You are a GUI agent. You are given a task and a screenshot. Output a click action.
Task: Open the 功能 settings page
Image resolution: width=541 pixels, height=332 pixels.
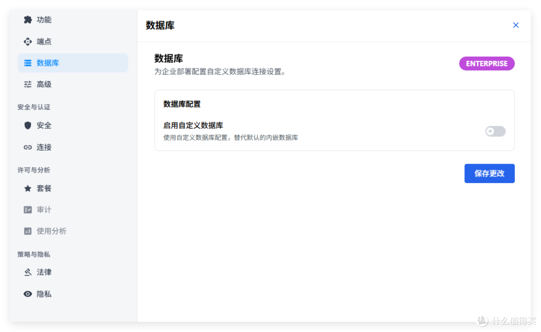[73, 19]
